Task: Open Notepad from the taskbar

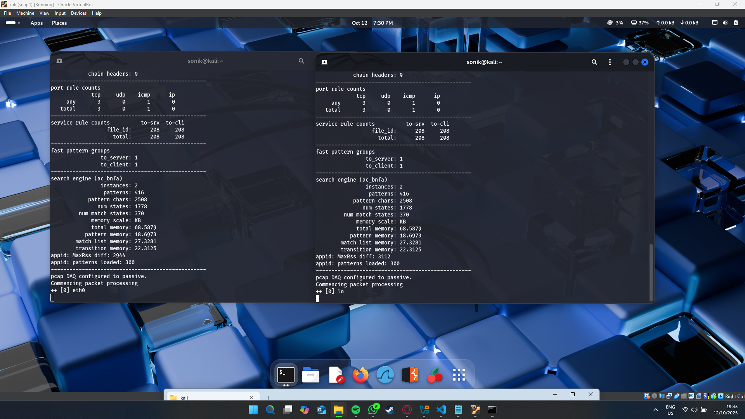Action: 458,410
